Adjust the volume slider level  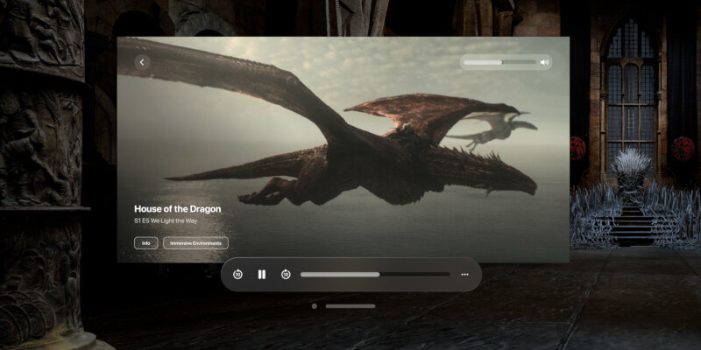499,62
